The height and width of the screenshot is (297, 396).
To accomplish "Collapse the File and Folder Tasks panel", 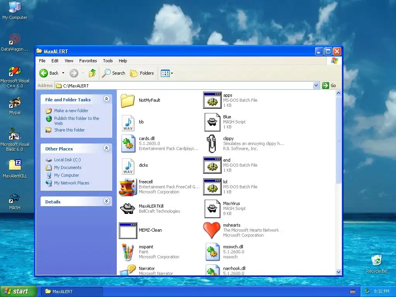I will click(x=107, y=99).
